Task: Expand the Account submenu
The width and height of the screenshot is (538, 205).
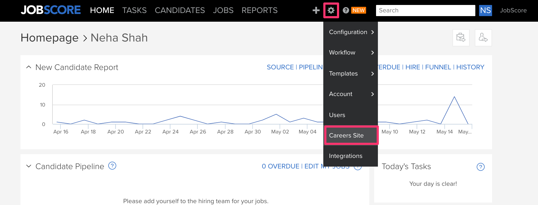Action: click(351, 94)
